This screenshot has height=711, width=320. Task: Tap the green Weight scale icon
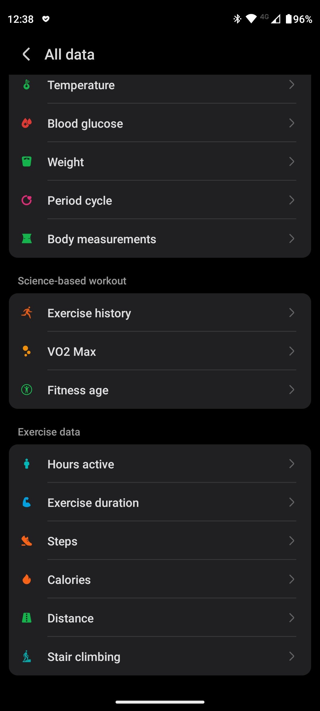[27, 162]
